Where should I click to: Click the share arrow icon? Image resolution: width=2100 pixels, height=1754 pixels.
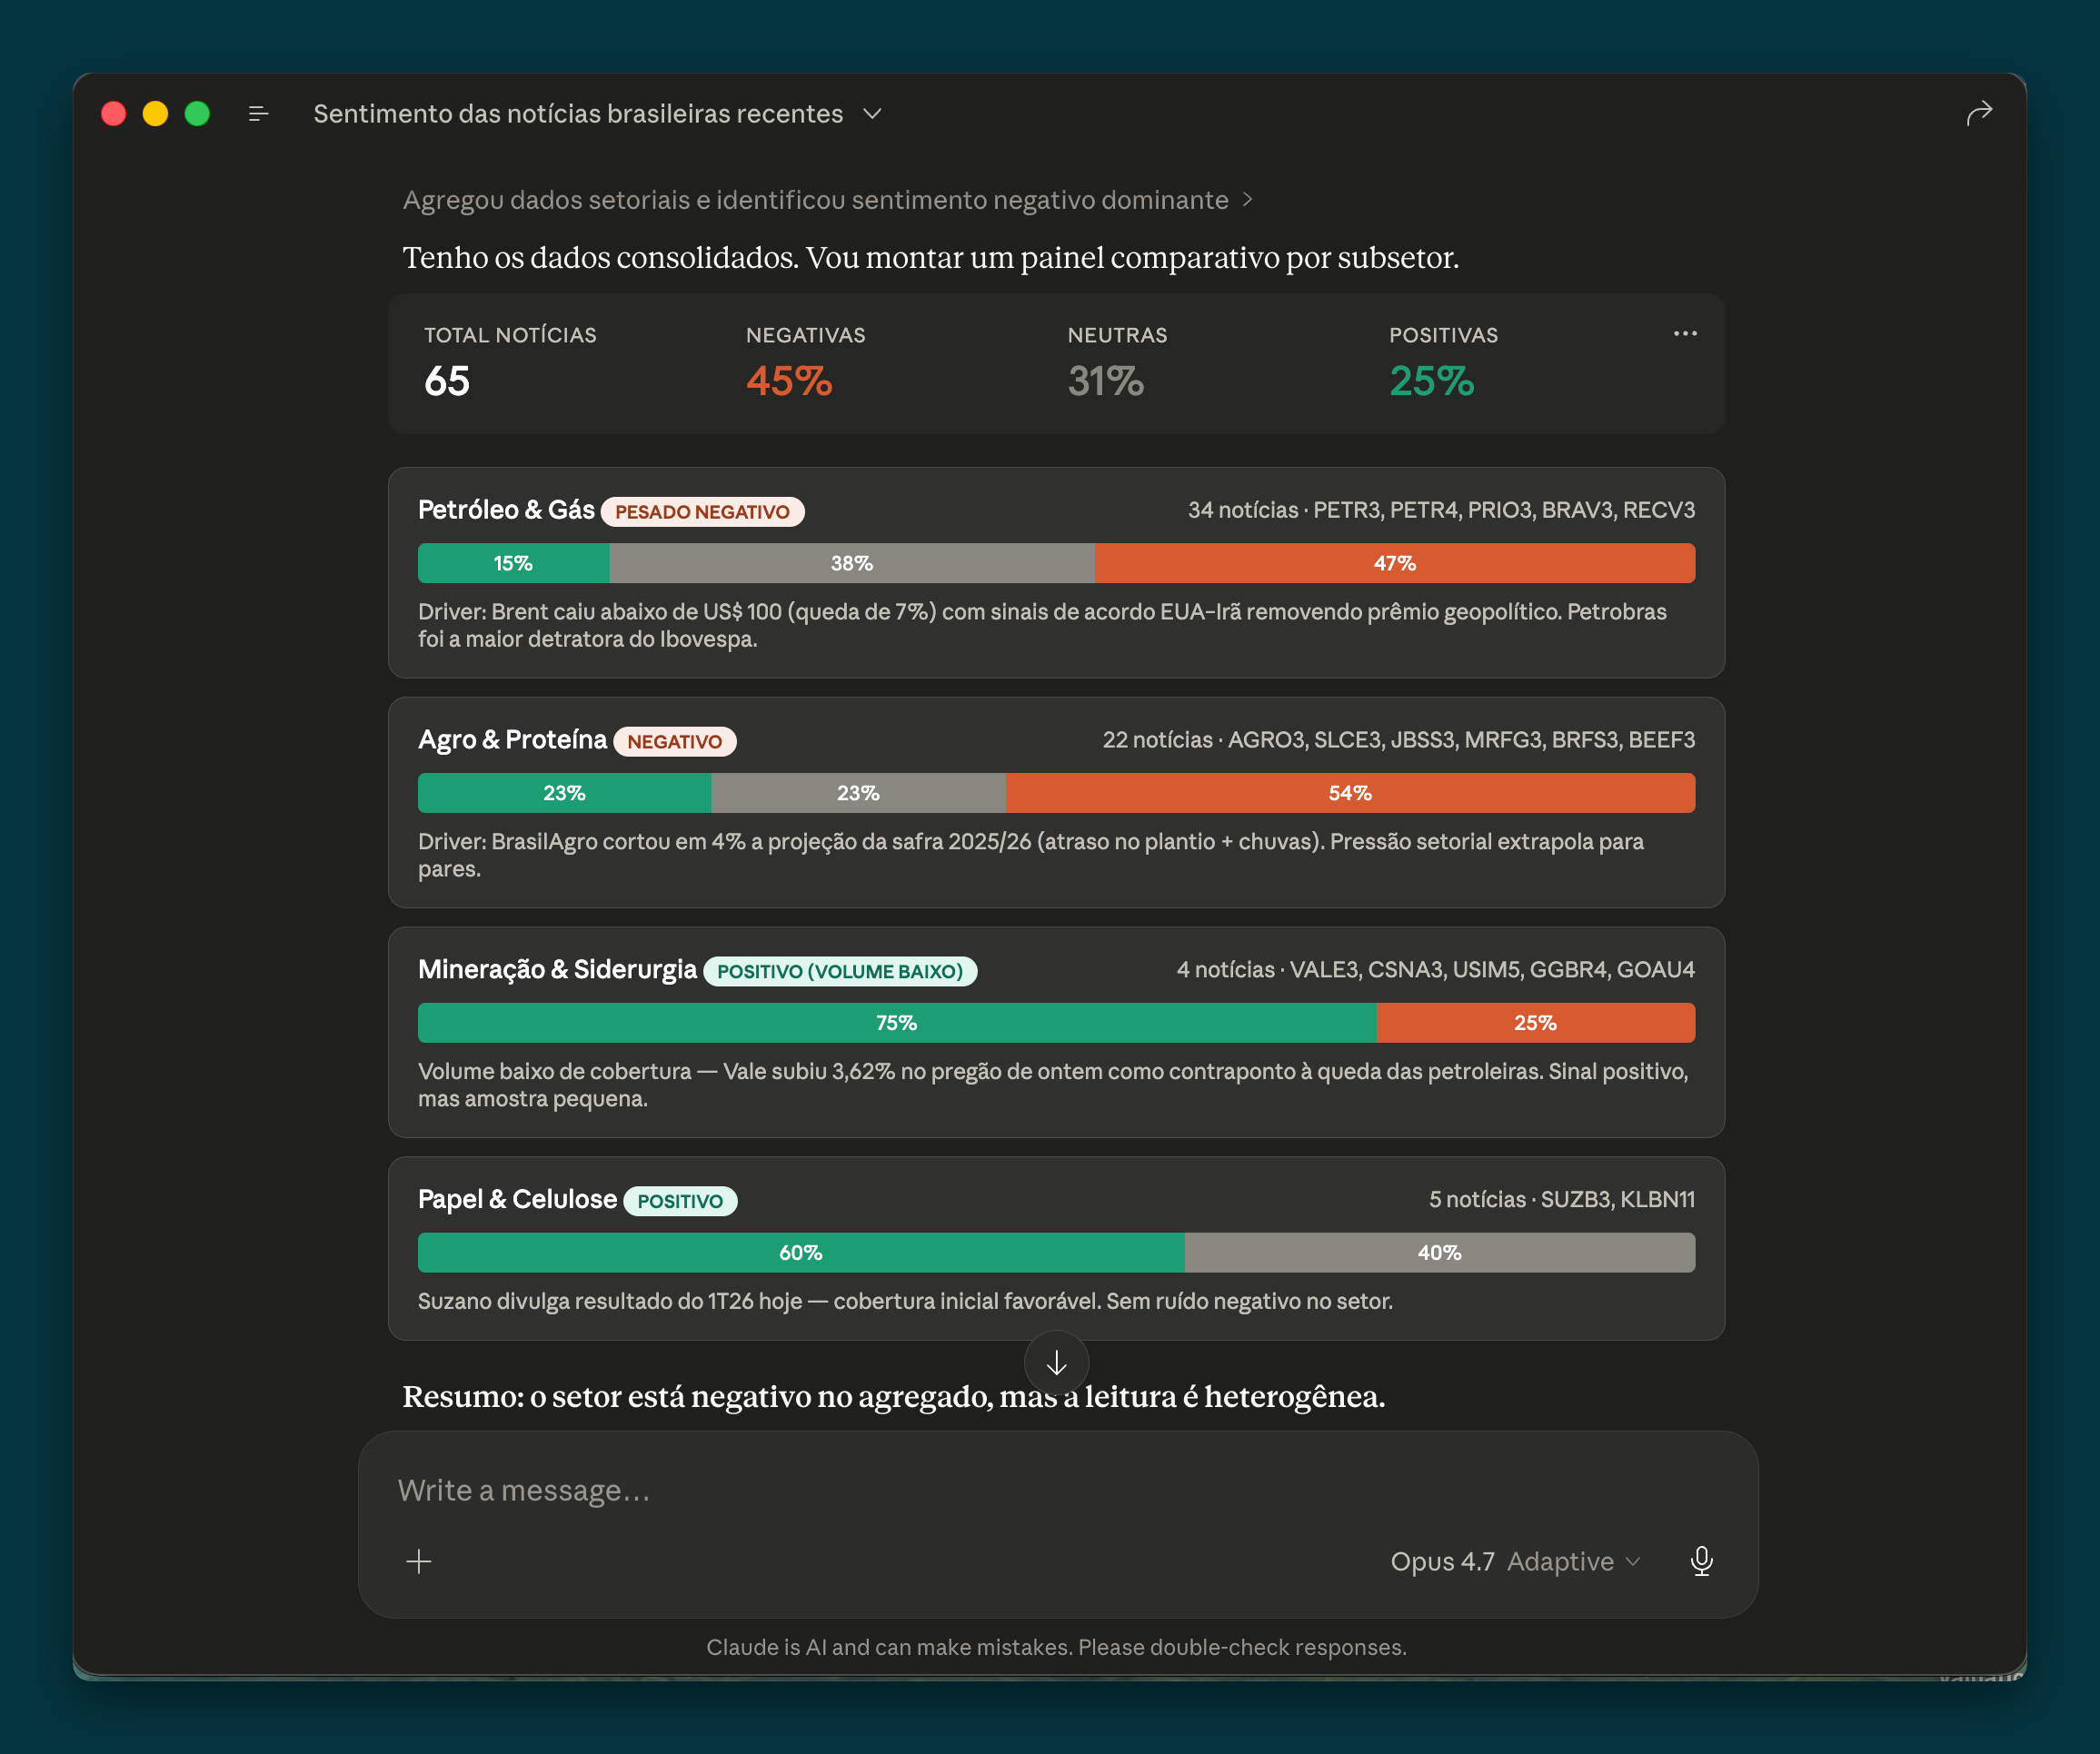1979,114
